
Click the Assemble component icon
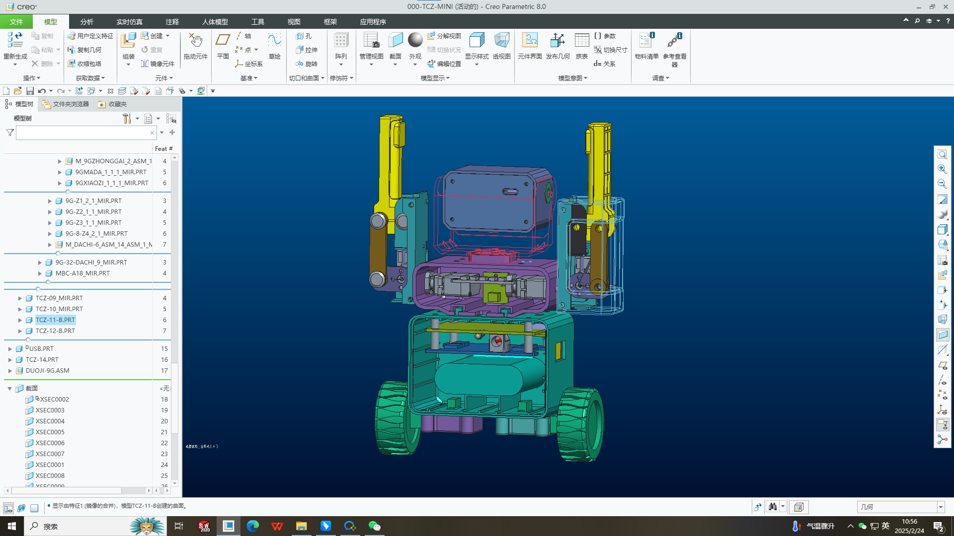tap(128, 41)
